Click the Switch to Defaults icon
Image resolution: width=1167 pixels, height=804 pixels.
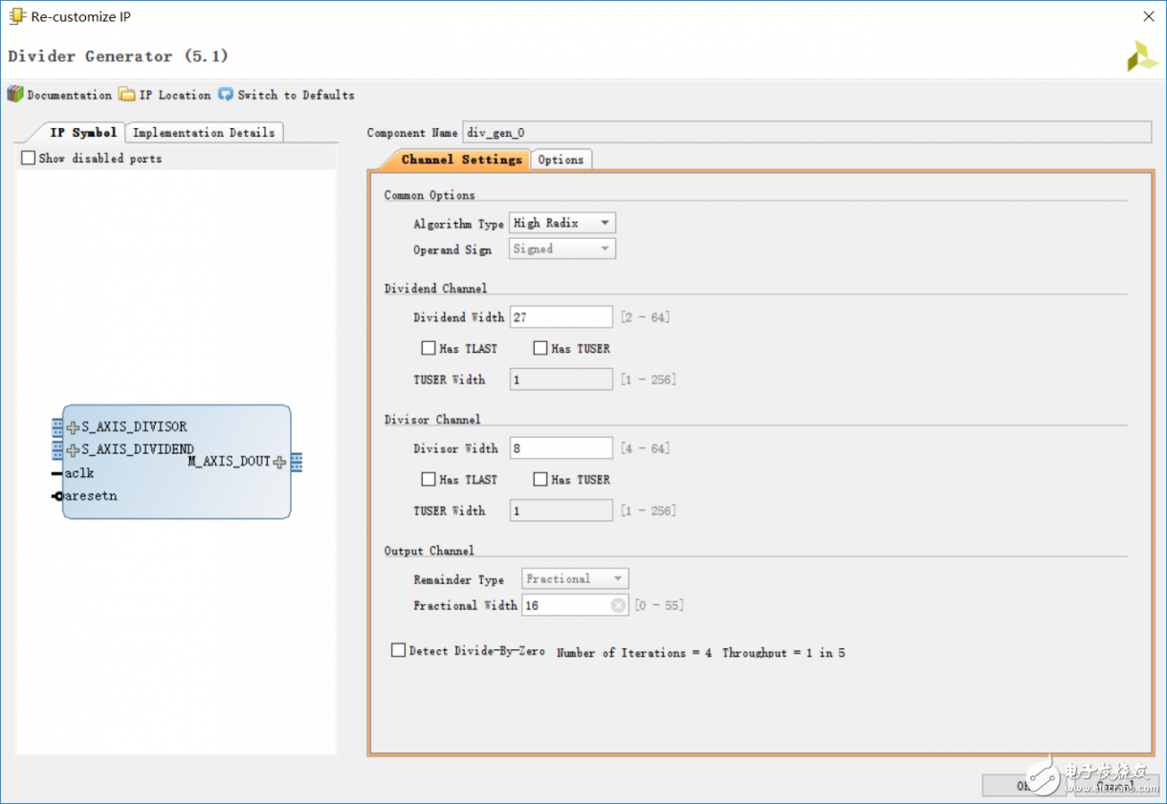click(x=226, y=94)
